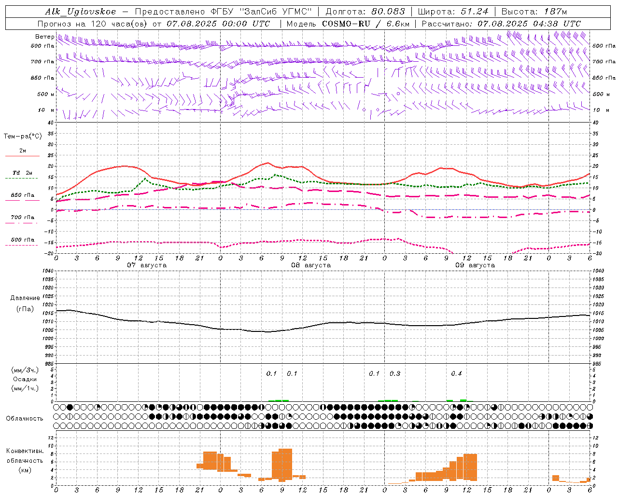Viewport: 618px width, 494px height.
Task: Click the solid red line sample under 2м
Action: [x=22, y=156]
